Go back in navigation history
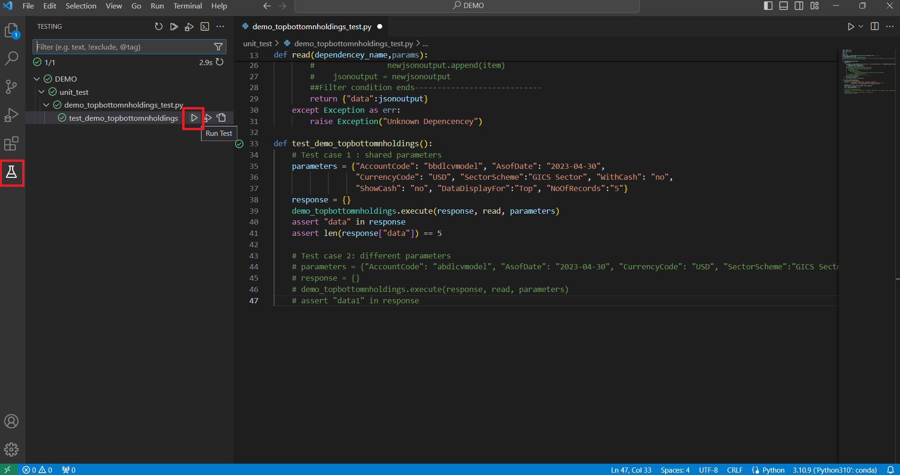The height and width of the screenshot is (475, 900). (x=267, y=6)
